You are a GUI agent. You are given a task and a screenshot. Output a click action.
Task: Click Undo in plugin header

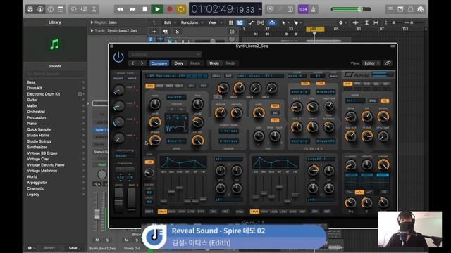coord(214,63)
